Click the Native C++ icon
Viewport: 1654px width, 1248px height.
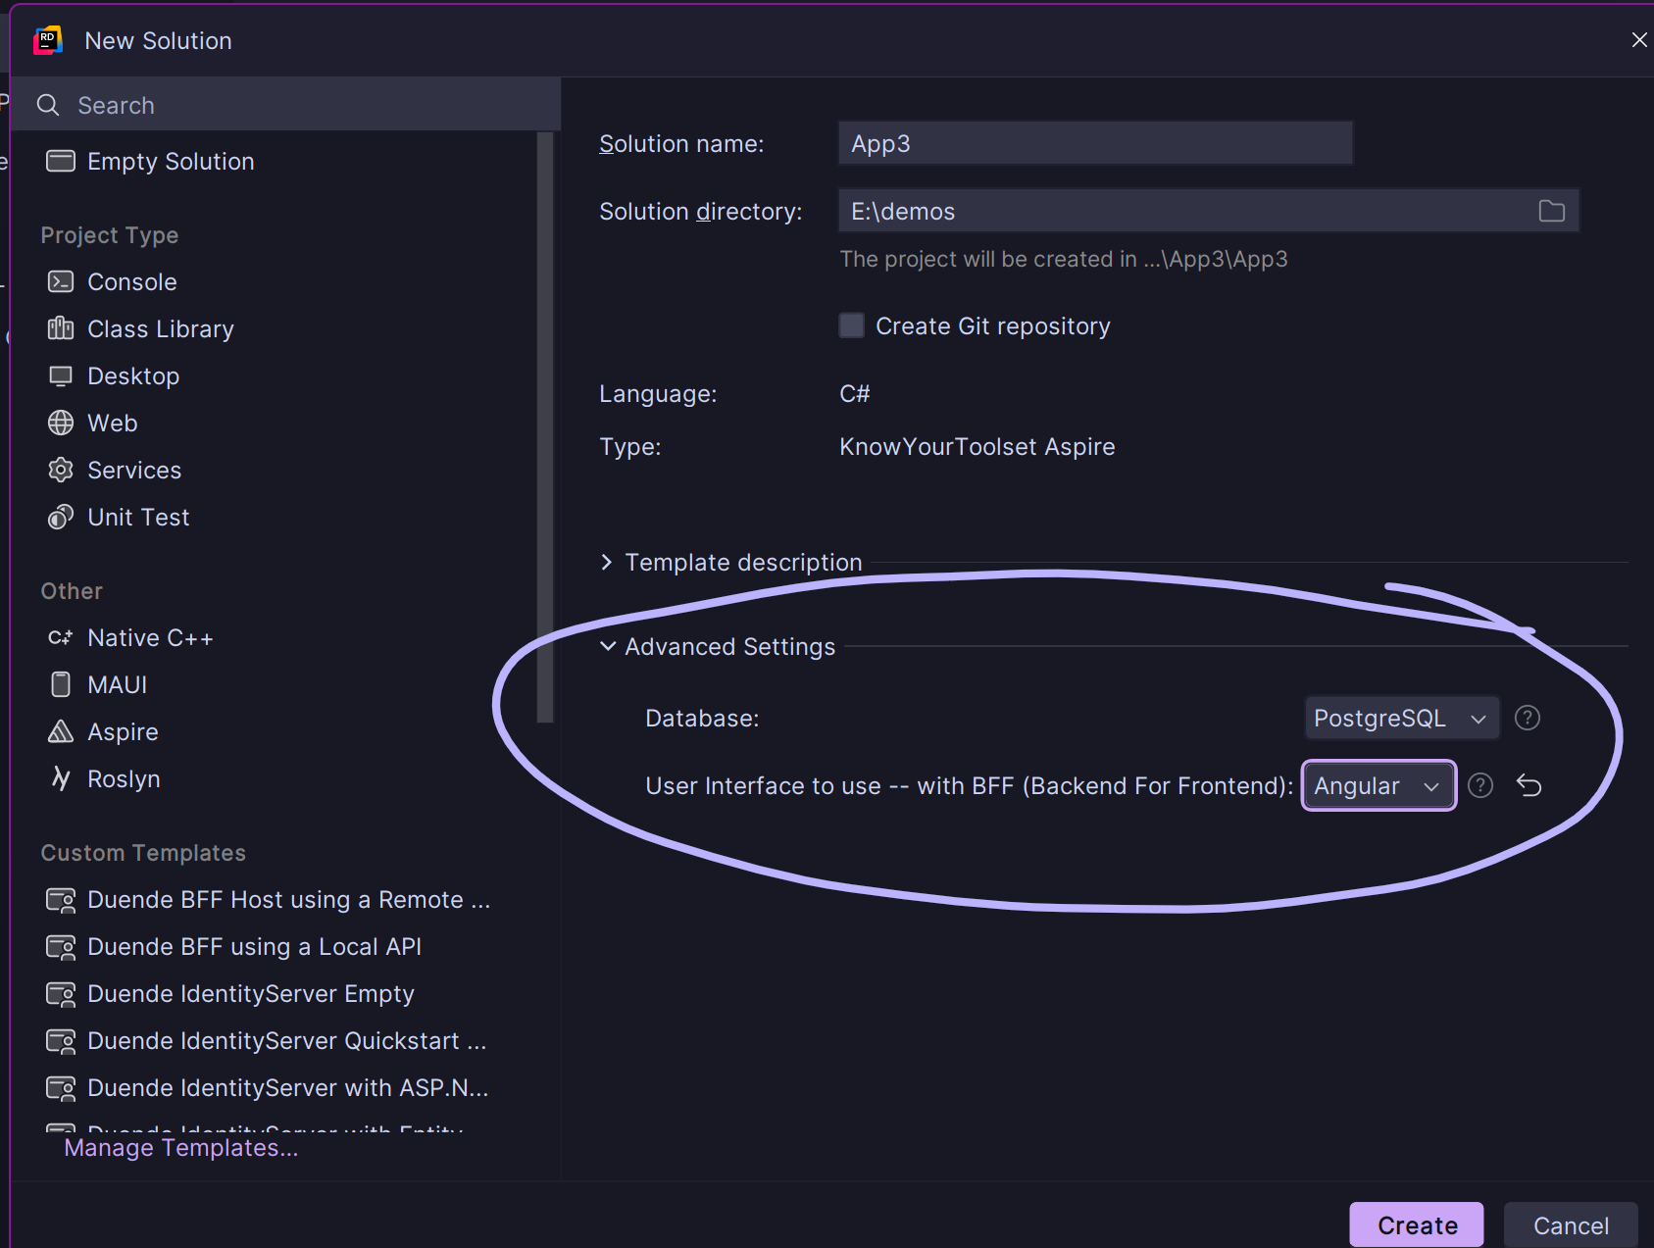point(61,637)
